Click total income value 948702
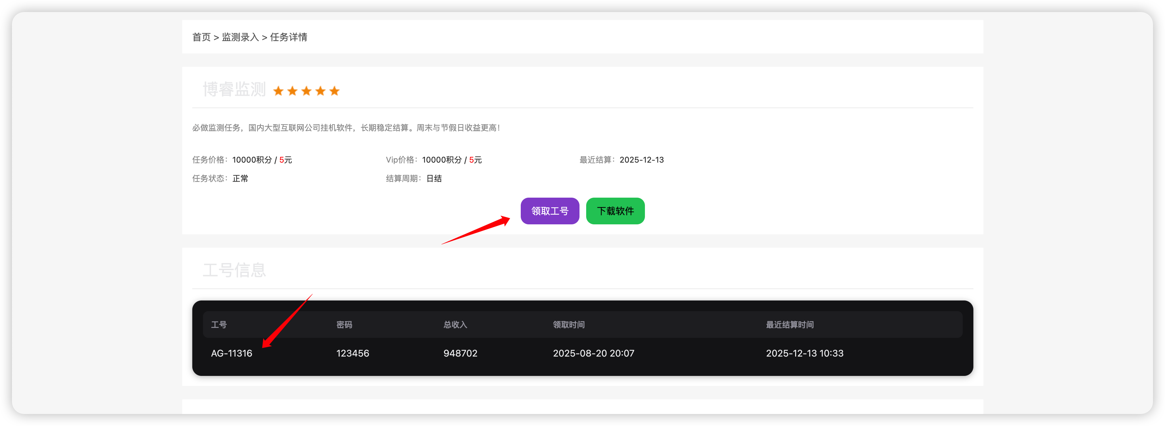This screenshot has height=426, width=1165. tap(460, 353)
